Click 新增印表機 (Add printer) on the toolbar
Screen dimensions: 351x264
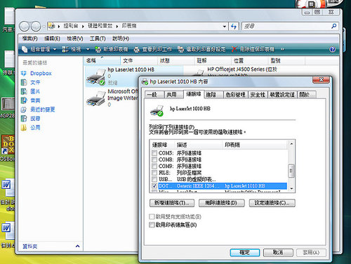(x=112, y=49)
